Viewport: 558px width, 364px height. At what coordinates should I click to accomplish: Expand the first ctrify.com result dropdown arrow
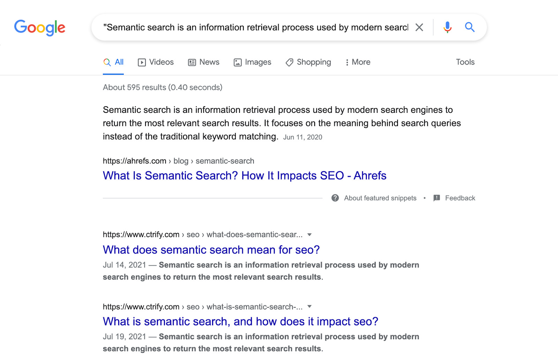pyautogui.click(x=309, y=235)
